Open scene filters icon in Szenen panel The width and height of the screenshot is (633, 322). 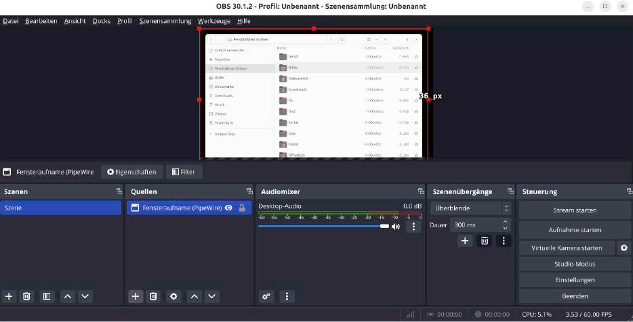[47, 296]
